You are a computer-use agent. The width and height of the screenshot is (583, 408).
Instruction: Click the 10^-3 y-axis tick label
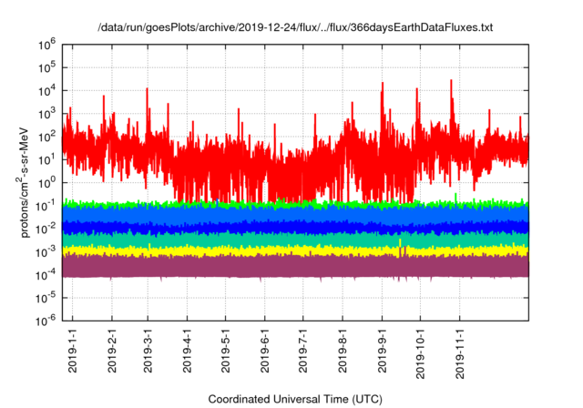(x=46, y=252)
